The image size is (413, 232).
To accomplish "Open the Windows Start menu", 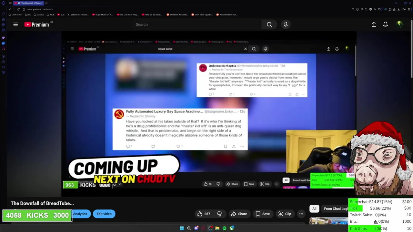I will tap(182, 228).
